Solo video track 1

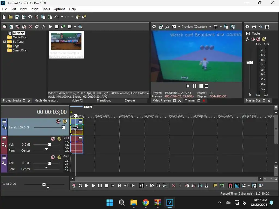65,121
